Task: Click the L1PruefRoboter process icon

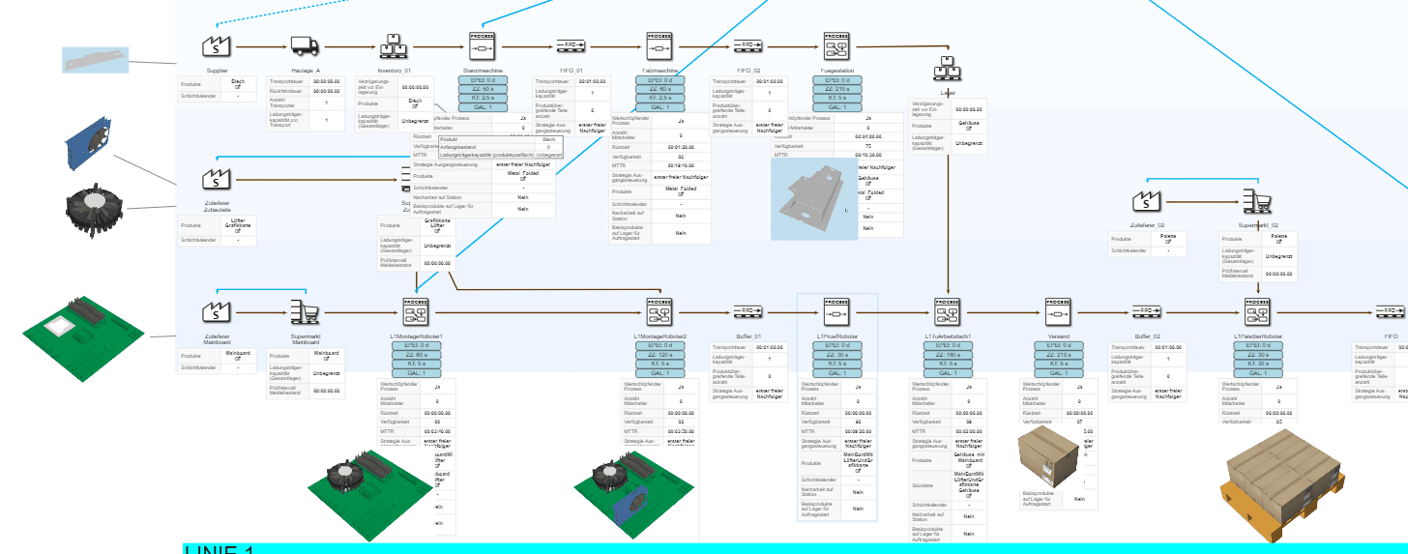Action: pyautogui.click(x=836, y=311)
